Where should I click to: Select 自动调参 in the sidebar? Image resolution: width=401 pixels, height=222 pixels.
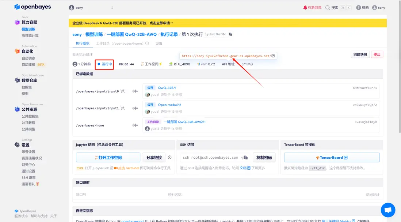point(28,58)
